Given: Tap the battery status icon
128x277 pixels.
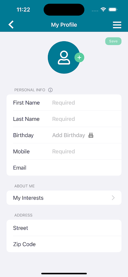Looking at the screenshot, I should tap(113, 9).
